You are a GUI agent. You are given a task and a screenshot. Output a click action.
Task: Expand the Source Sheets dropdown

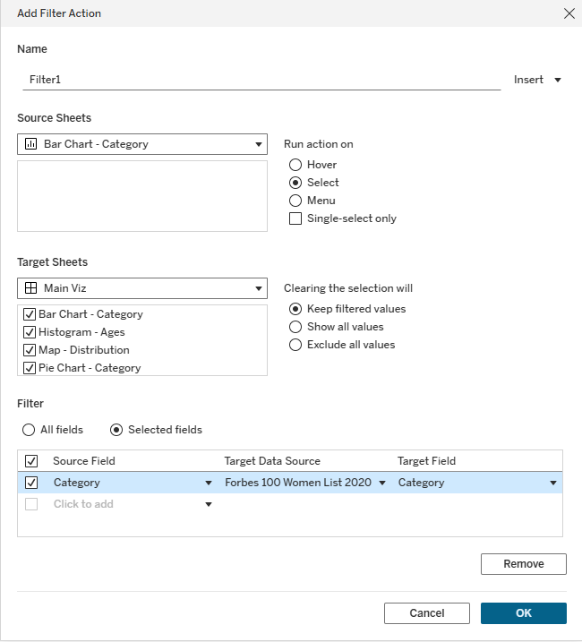tap(259, 144)
